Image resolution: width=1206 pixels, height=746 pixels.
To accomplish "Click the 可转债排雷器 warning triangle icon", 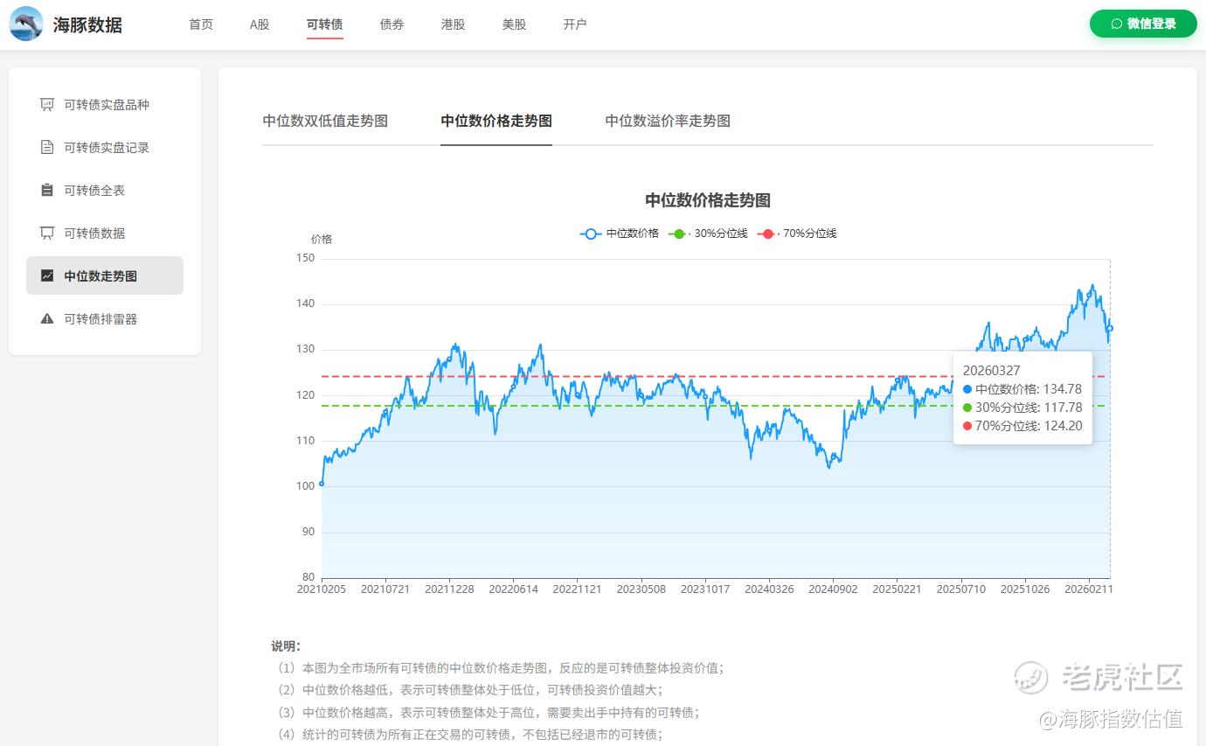I will click(x=47, y=319).
